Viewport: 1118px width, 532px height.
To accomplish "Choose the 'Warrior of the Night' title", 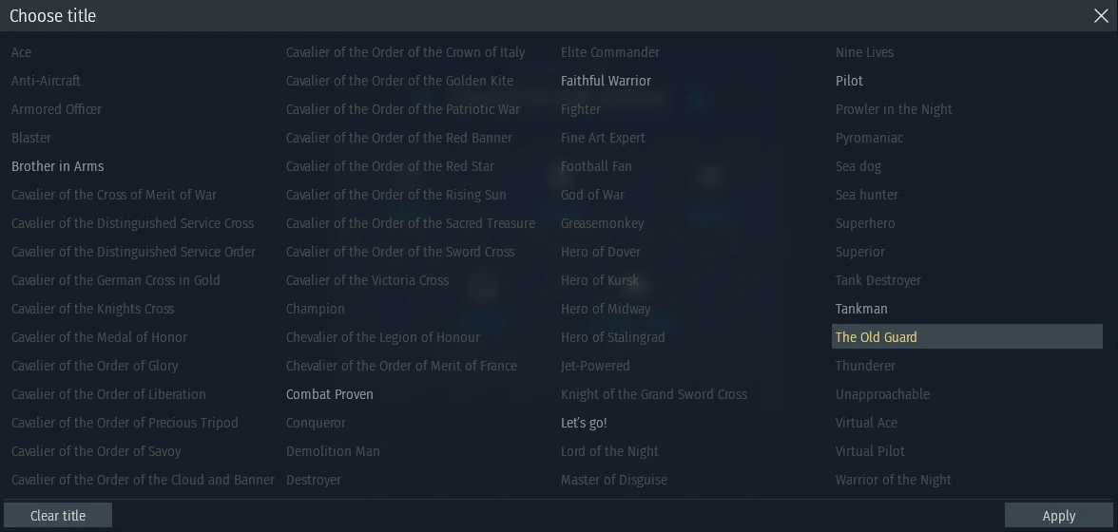I will tap(893, 480).
